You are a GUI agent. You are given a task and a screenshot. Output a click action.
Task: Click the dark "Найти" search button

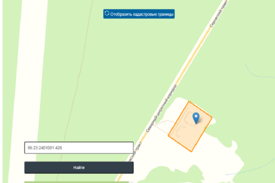(x=79, y=167)
